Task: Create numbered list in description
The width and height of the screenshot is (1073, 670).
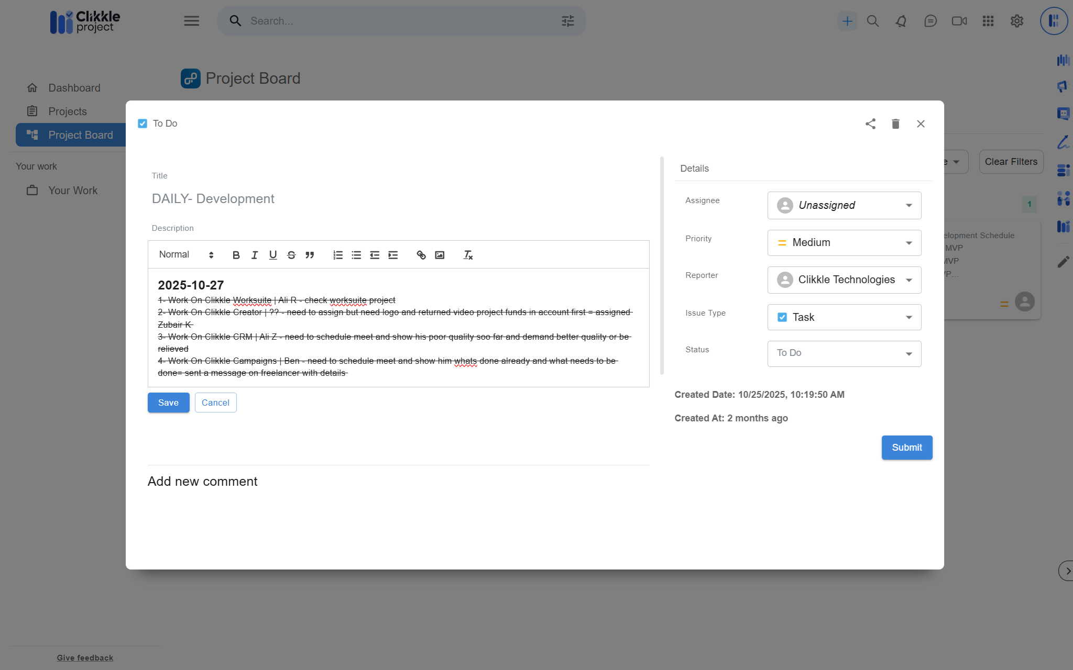Action: (338, 255)
